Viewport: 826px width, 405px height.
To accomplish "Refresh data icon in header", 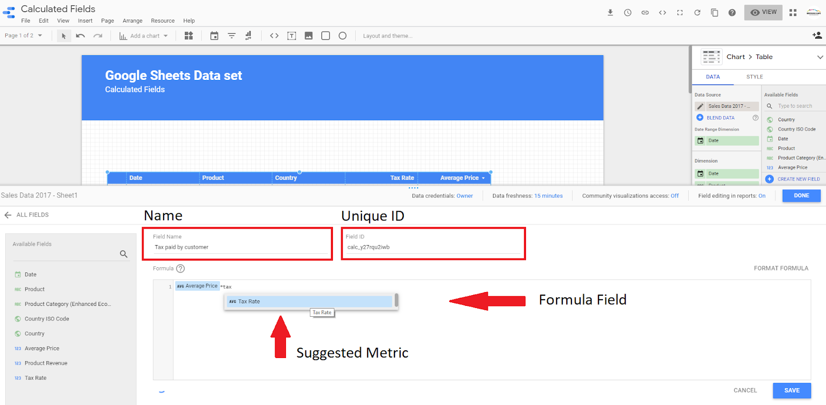I will pyautogui.click(x=697, y=12).
